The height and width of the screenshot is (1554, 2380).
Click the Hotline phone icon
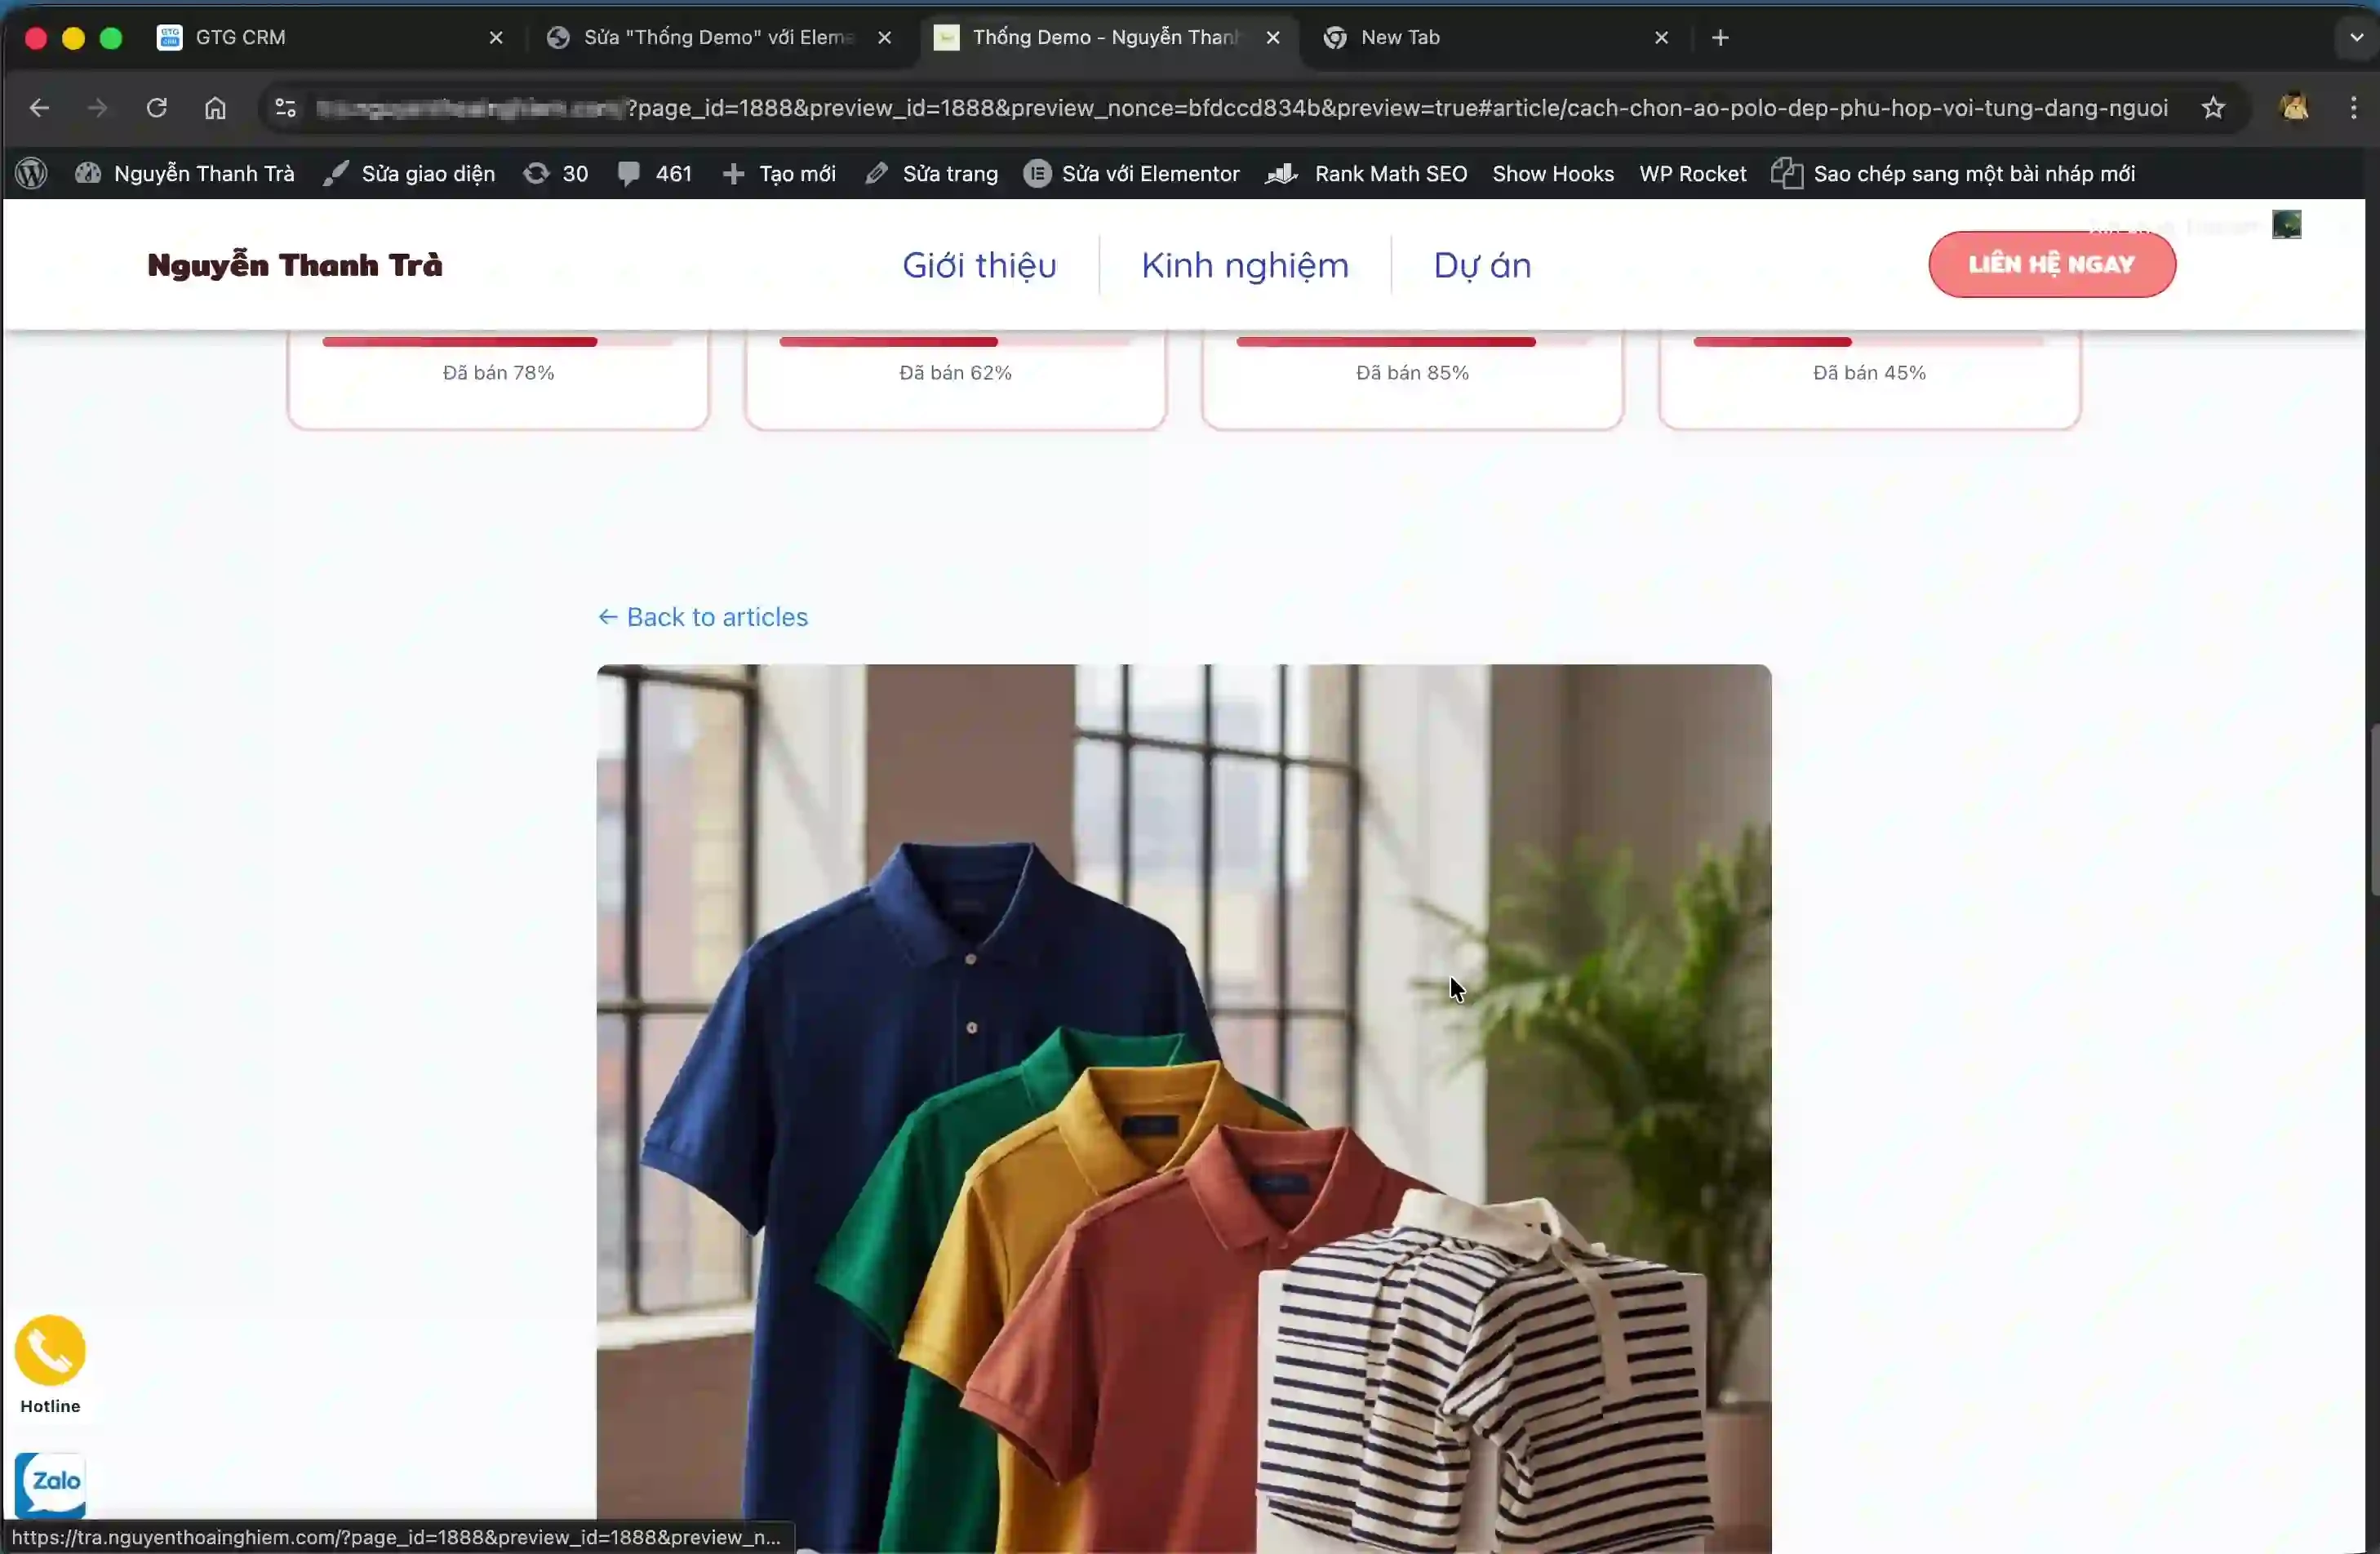pos(50,1350)
